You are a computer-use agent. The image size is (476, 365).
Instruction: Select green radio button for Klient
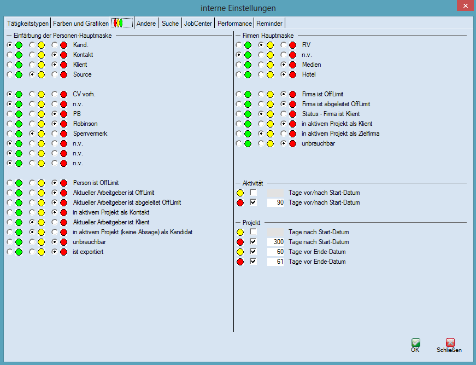(10, 65)
